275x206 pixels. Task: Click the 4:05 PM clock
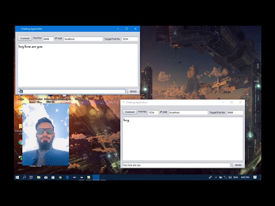[x=245, y=177]
